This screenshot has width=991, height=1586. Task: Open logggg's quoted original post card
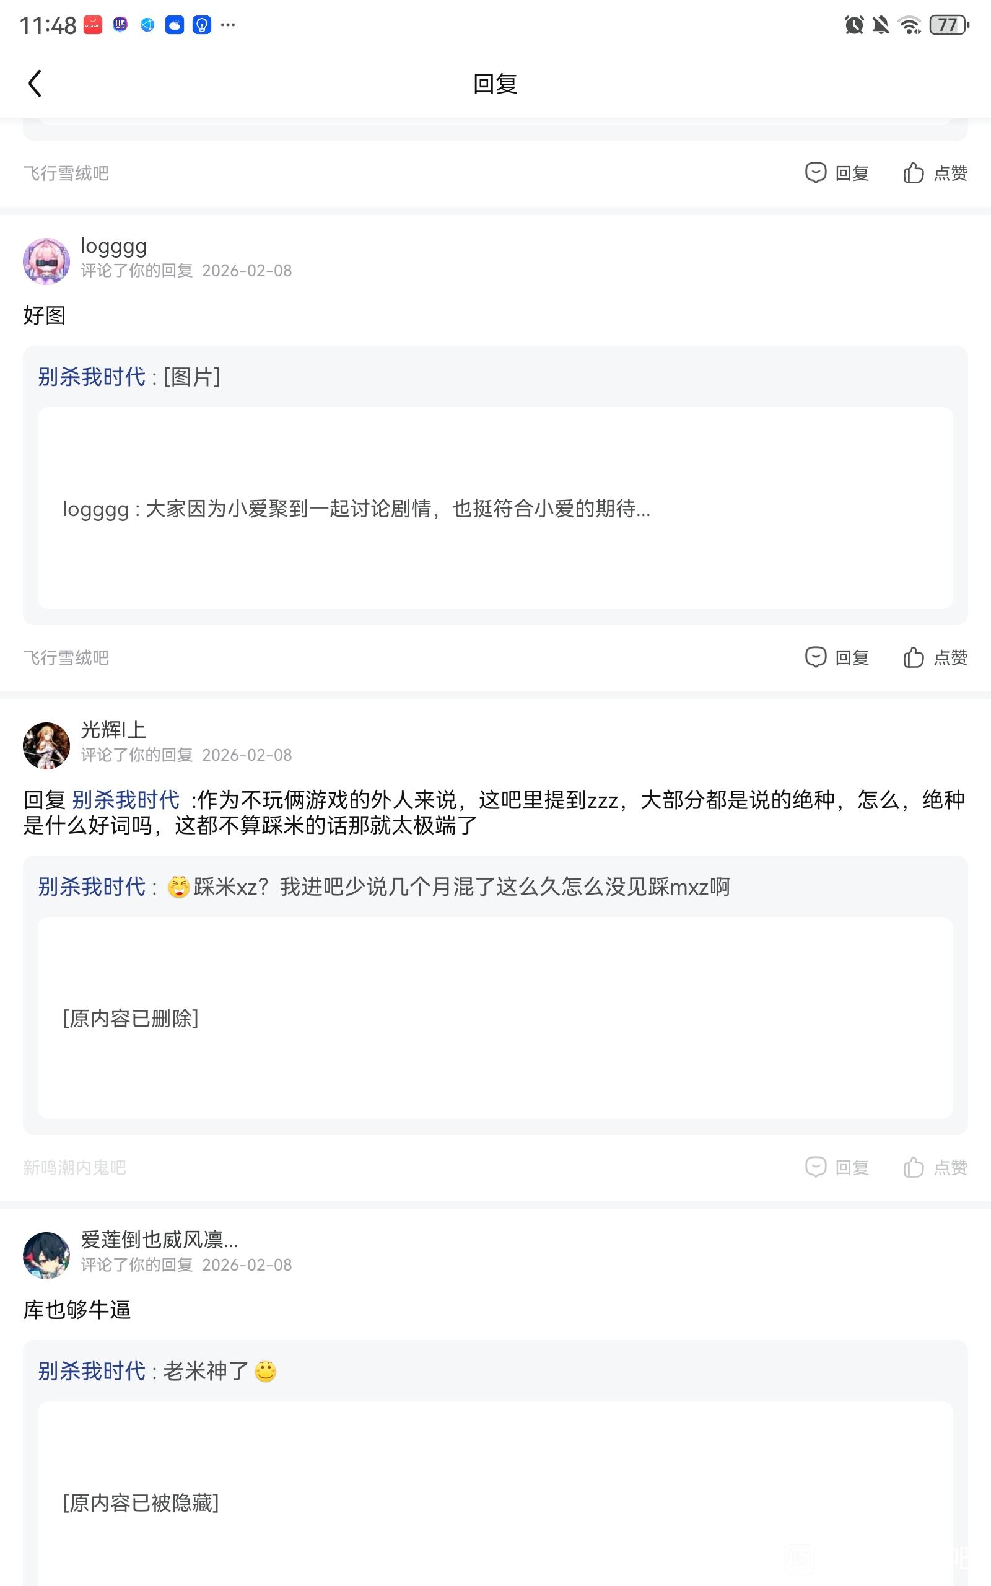click(x=495, y=508)
